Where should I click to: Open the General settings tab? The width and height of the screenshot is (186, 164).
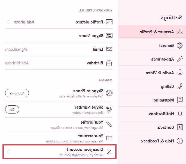click(167, 46)
